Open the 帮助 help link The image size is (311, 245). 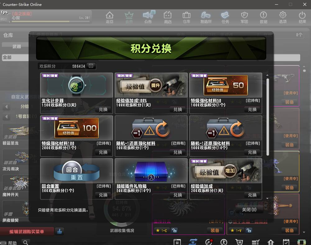(12, 243)
